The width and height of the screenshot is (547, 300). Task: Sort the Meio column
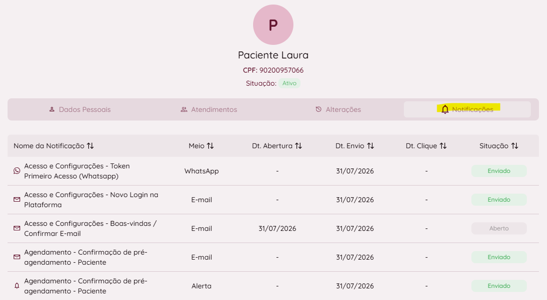point(210,146)
